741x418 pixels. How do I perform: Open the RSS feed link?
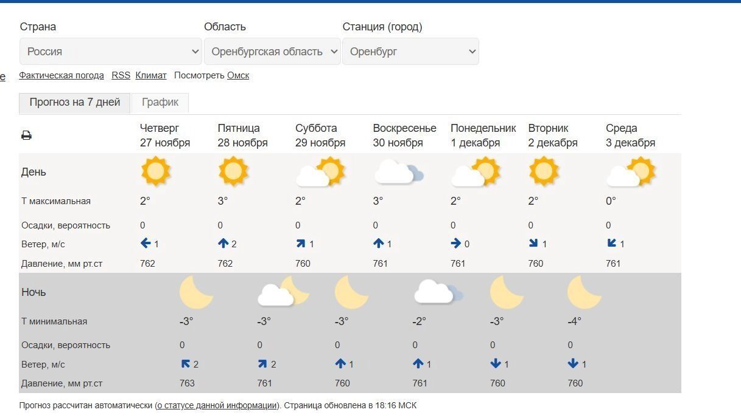point(121,75)
